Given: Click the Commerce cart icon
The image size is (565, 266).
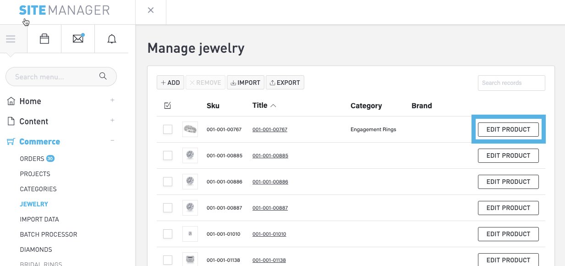Looking at the screenshot, I should pos(11,142).
